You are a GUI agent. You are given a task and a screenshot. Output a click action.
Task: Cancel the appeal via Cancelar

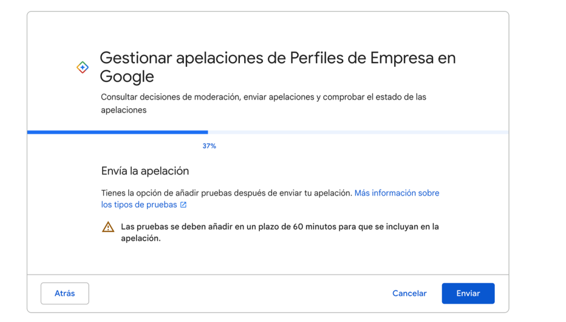pos(410,293)
